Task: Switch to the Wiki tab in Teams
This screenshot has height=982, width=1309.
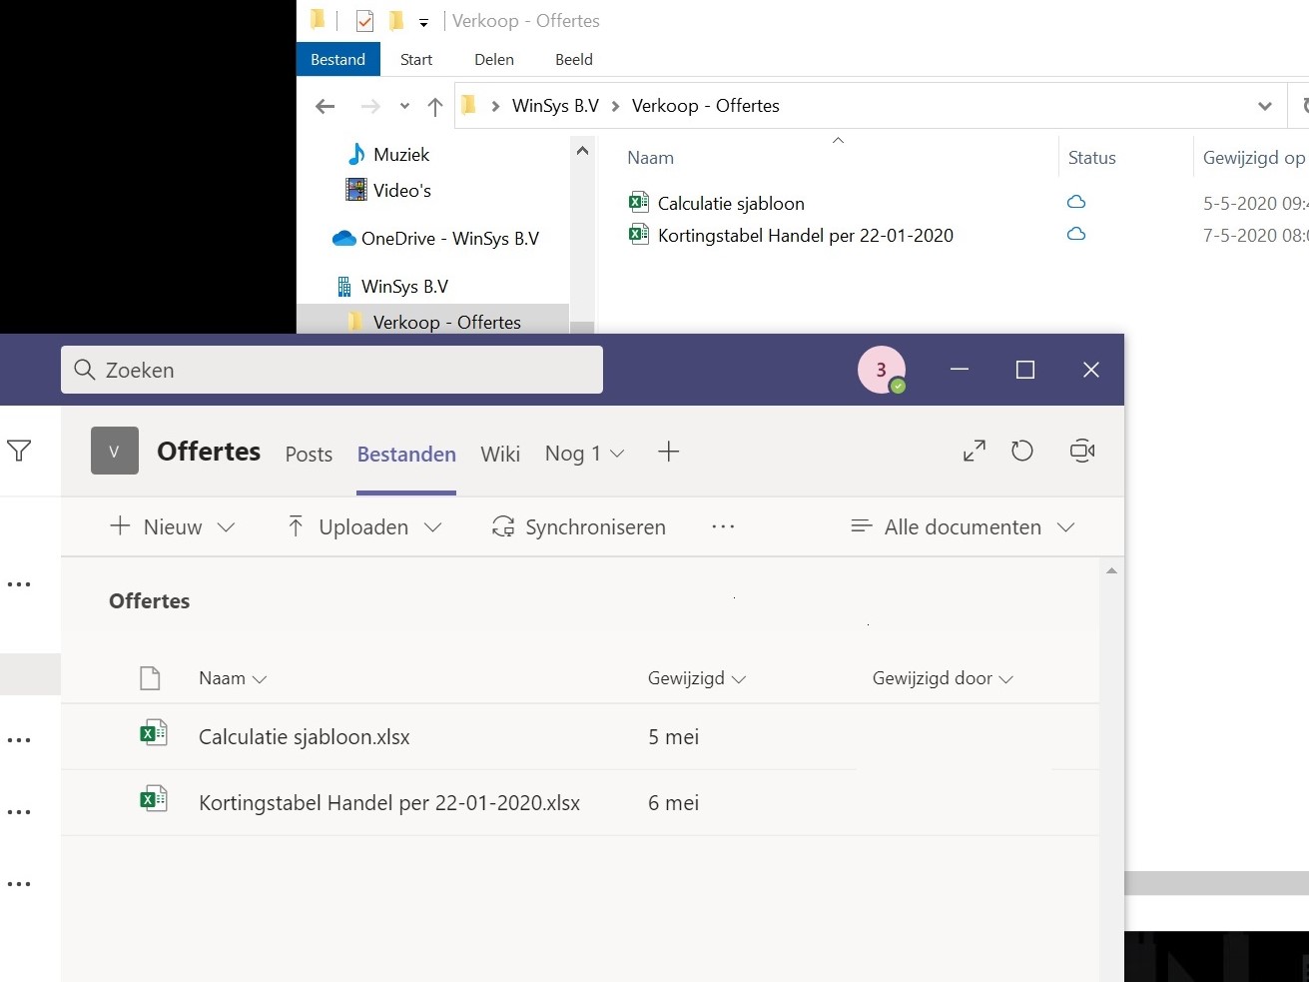Action: point(500,455)
